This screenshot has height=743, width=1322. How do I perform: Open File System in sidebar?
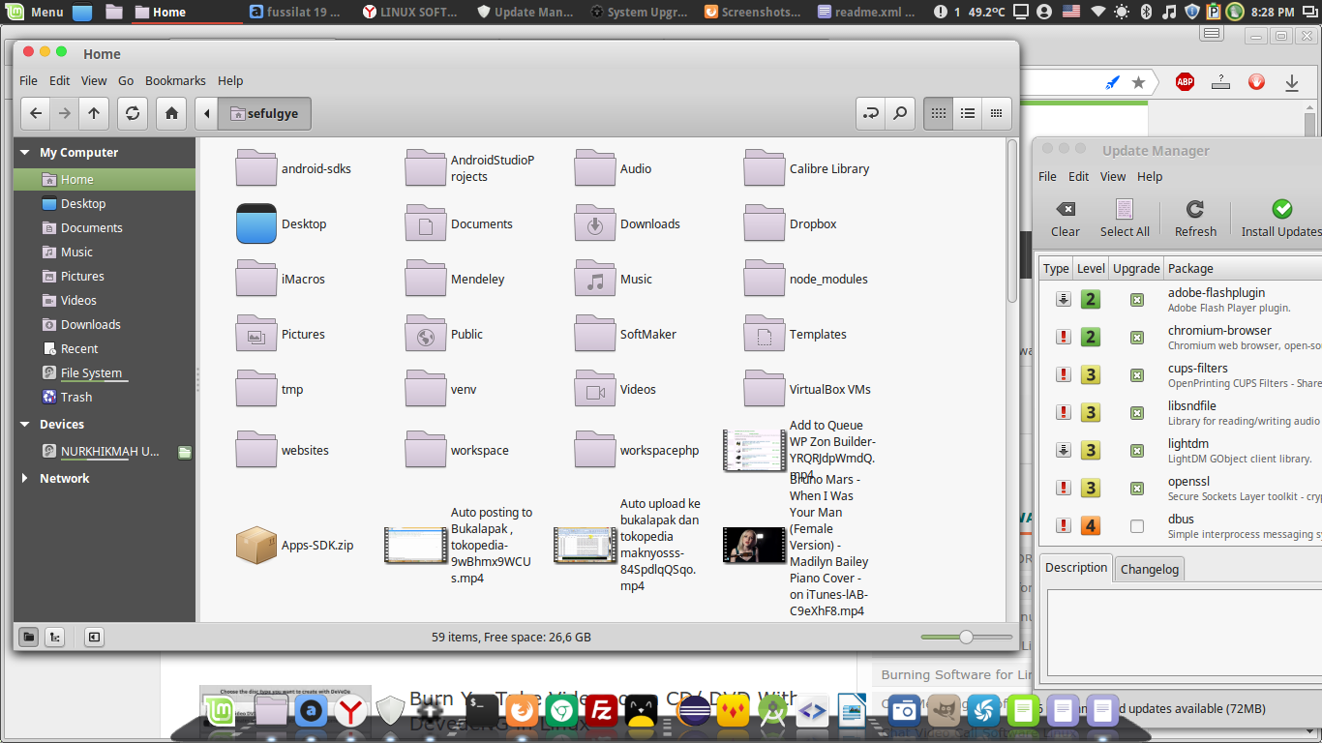(x=91, y=372)
